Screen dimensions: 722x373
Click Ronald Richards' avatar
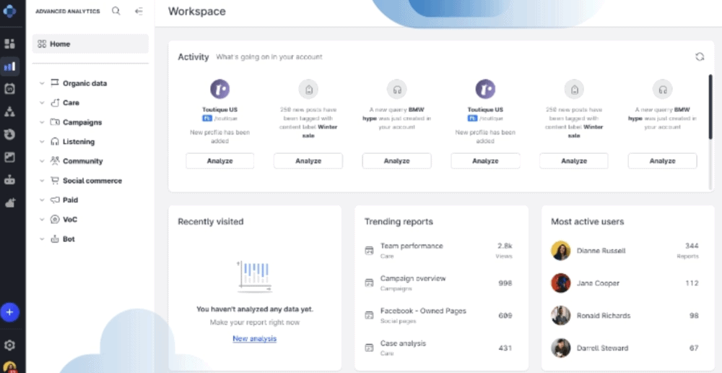point(561,315)
